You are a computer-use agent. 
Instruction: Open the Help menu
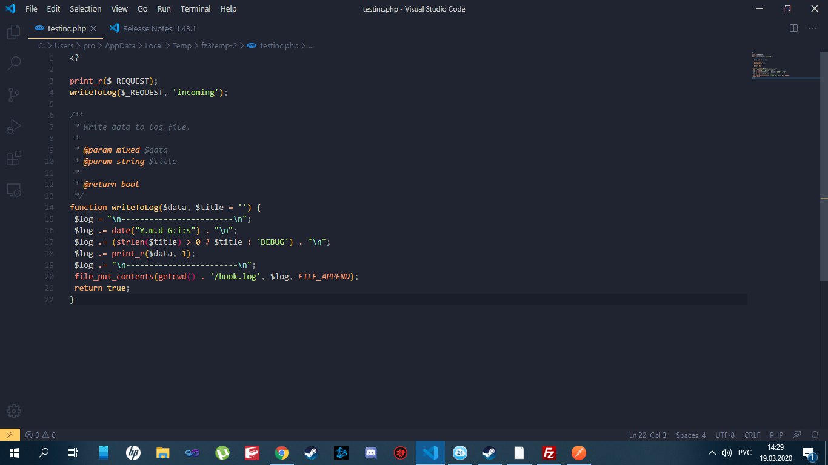coord(229,9)
